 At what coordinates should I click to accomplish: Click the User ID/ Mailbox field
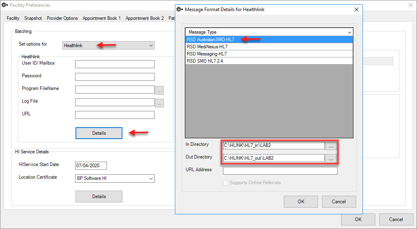point(115,64)
